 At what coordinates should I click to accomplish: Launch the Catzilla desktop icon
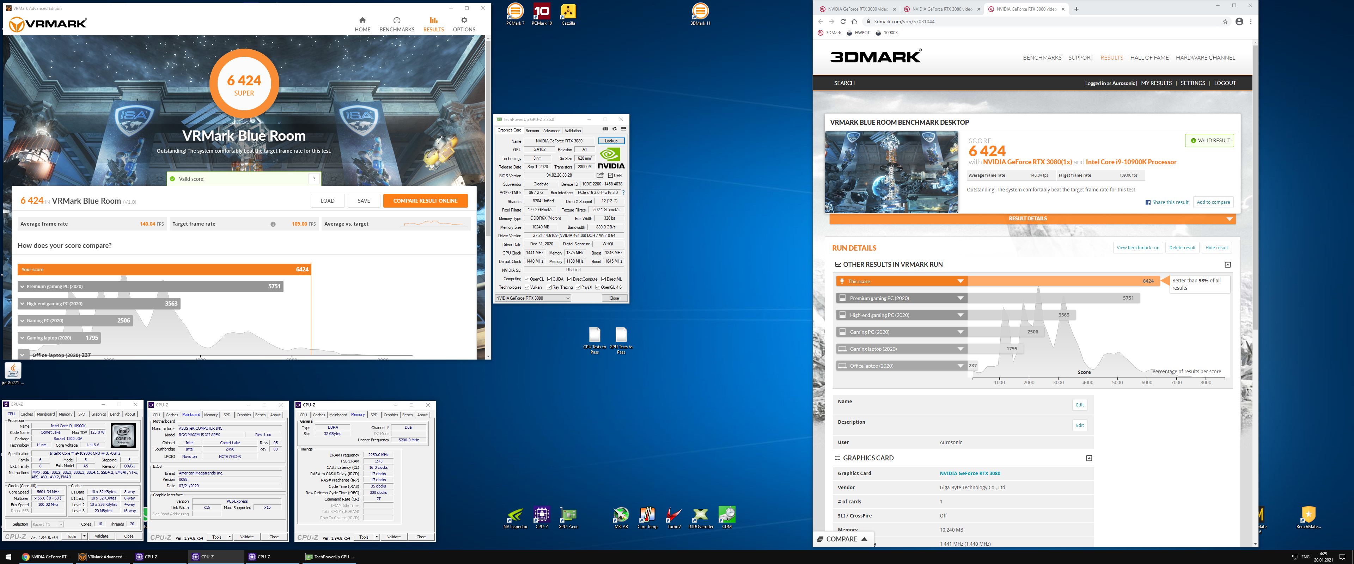[x=568, y=14]
